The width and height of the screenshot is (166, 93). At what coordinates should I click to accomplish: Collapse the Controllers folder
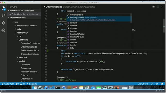point(18,40)
